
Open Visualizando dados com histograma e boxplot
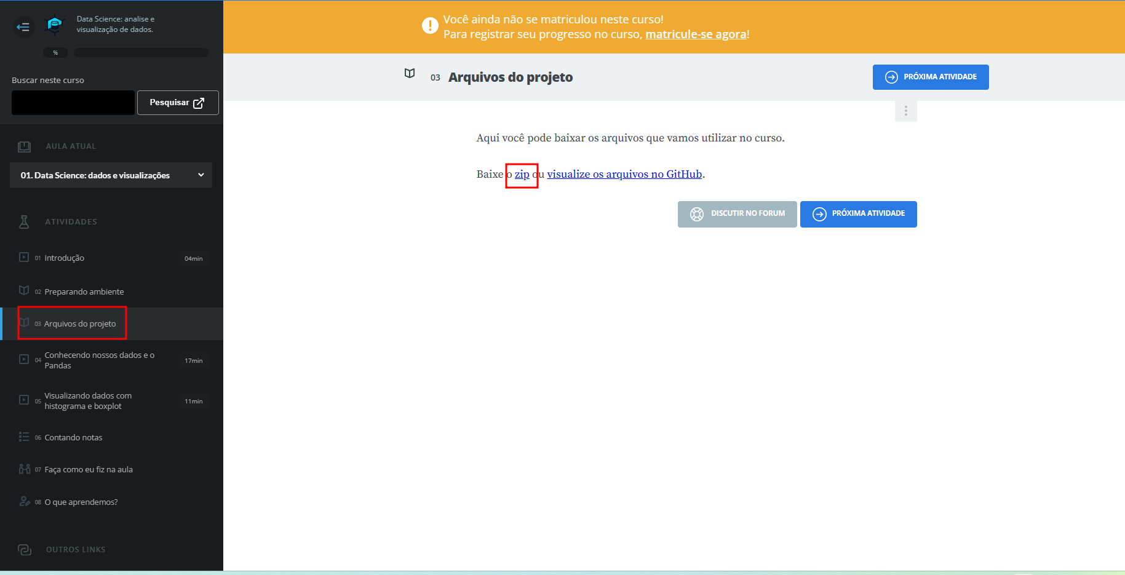pyautogui.click(x=112, y=401)
